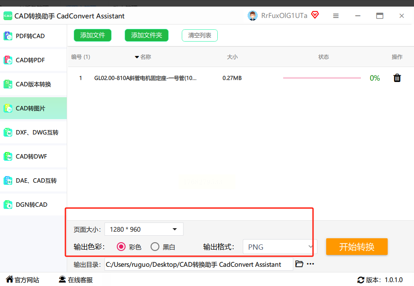Switch to DXF、DWG互转 mode
Image resolution: width=414 pixels, height=286 pixels.
pos(33,132)
